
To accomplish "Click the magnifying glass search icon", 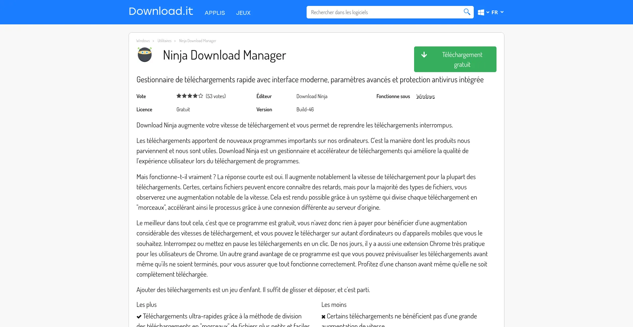I will 467,12.
